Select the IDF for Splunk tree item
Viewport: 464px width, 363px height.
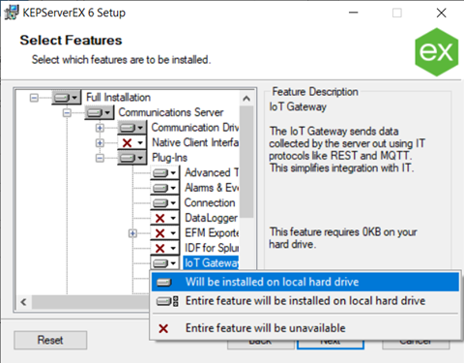click(212, 248)
